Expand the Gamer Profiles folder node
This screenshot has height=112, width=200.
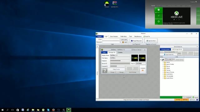tap(163, 64)
